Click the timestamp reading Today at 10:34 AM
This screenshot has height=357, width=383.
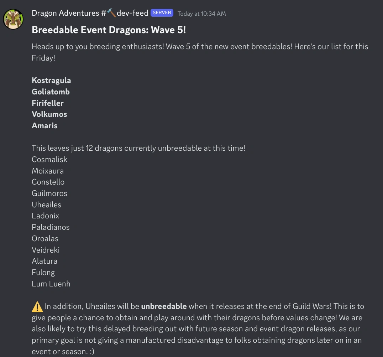[201, 14]
